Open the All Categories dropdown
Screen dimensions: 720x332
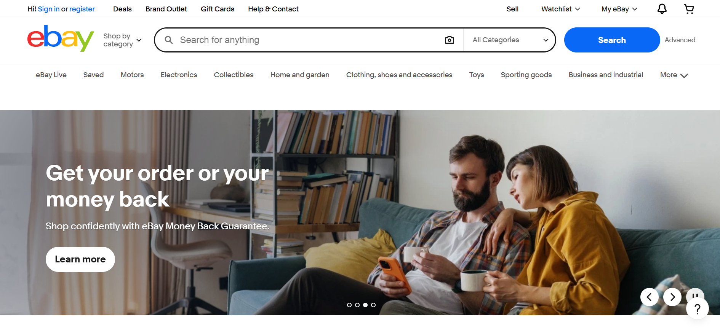coord(510,40)
